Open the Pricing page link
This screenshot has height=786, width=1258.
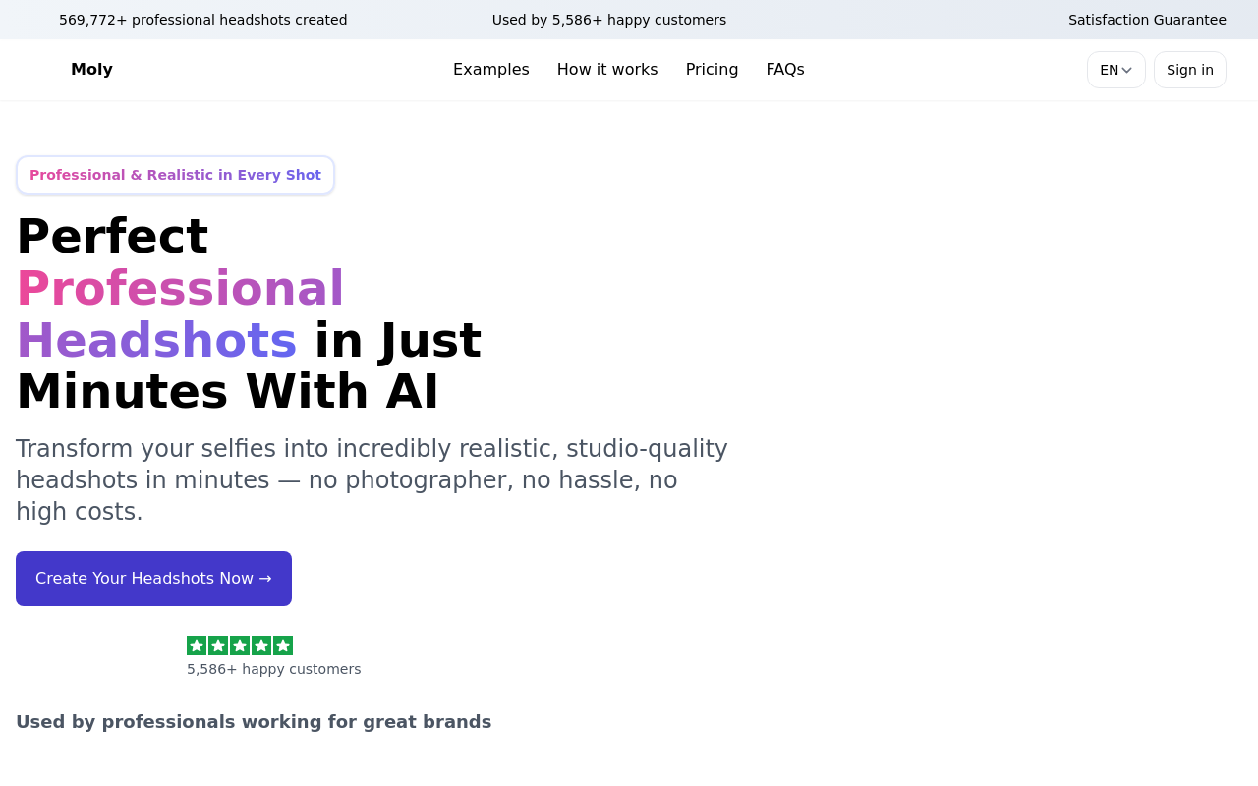pos(712,70)
